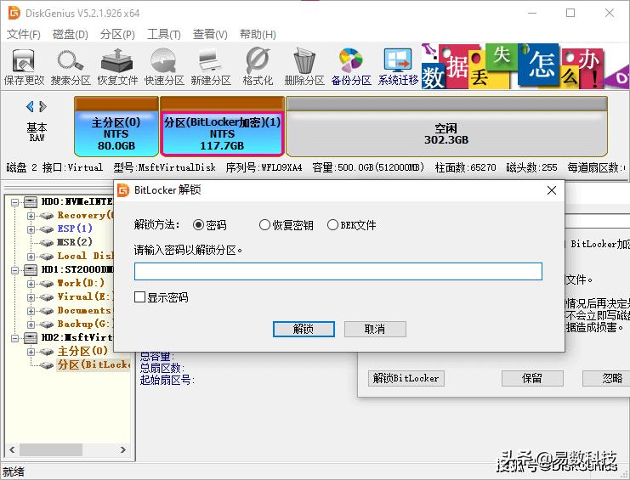Screen dimensions: 630x480
Task: Expand the Virual(E:) partition node
Action: (x=31, y=297)
